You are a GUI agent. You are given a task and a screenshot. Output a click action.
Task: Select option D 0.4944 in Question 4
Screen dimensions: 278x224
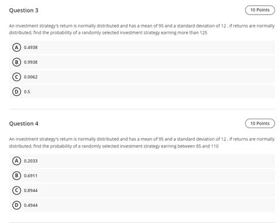pos(142,205)
